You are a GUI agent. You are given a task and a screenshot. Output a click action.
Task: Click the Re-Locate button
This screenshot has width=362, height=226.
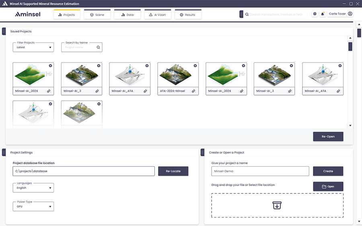(x=173, y=171)
